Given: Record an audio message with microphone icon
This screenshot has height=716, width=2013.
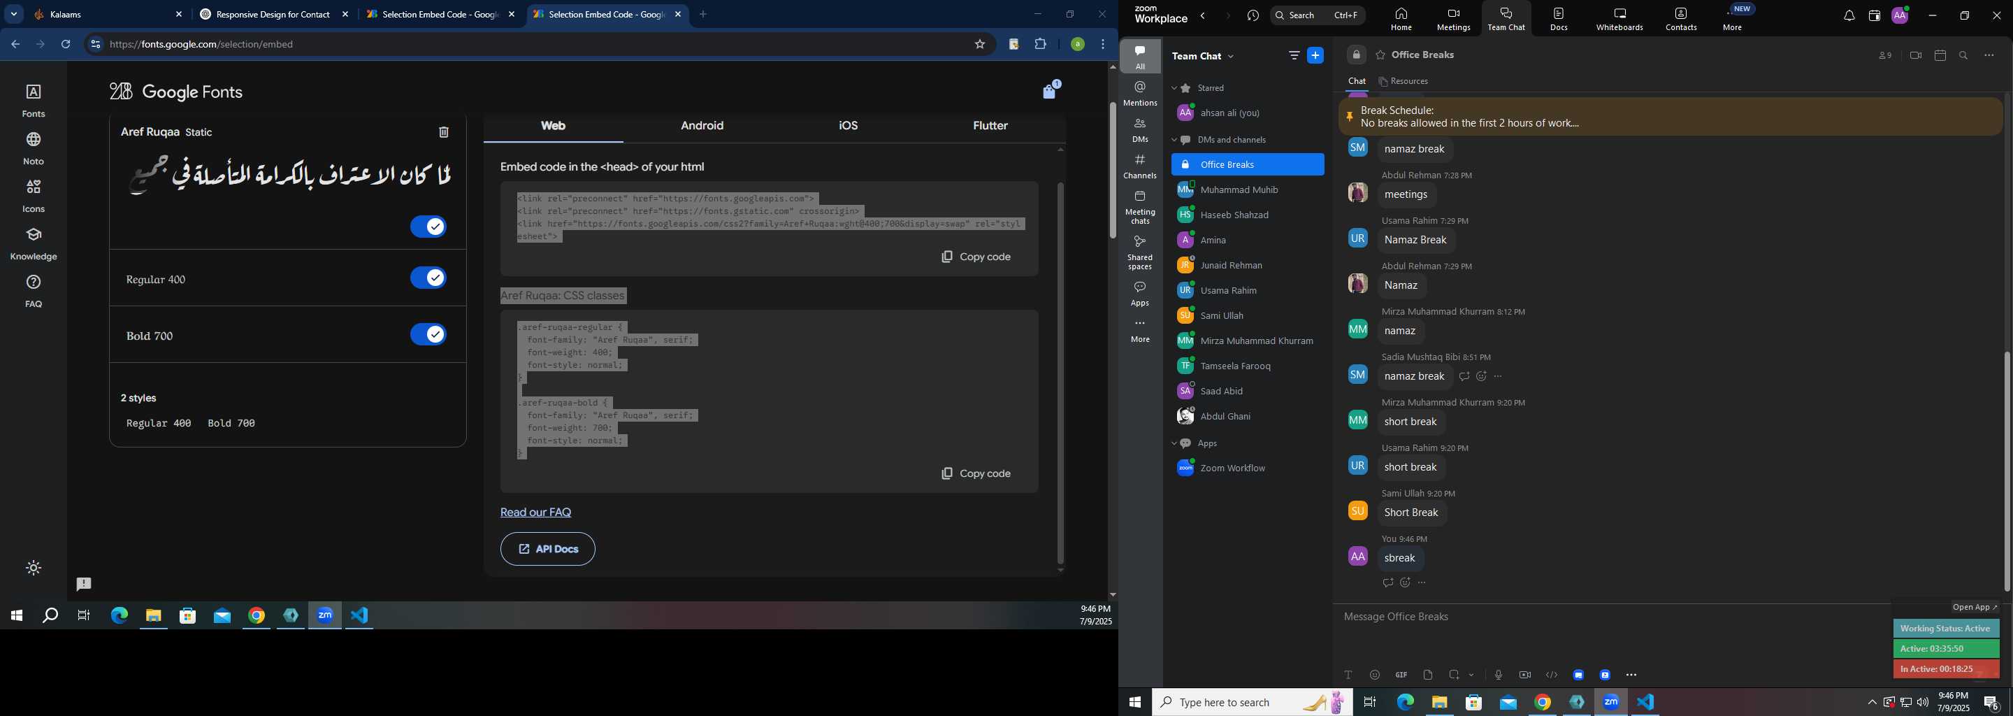Looking at the screenshot, I should [1499, 675].
